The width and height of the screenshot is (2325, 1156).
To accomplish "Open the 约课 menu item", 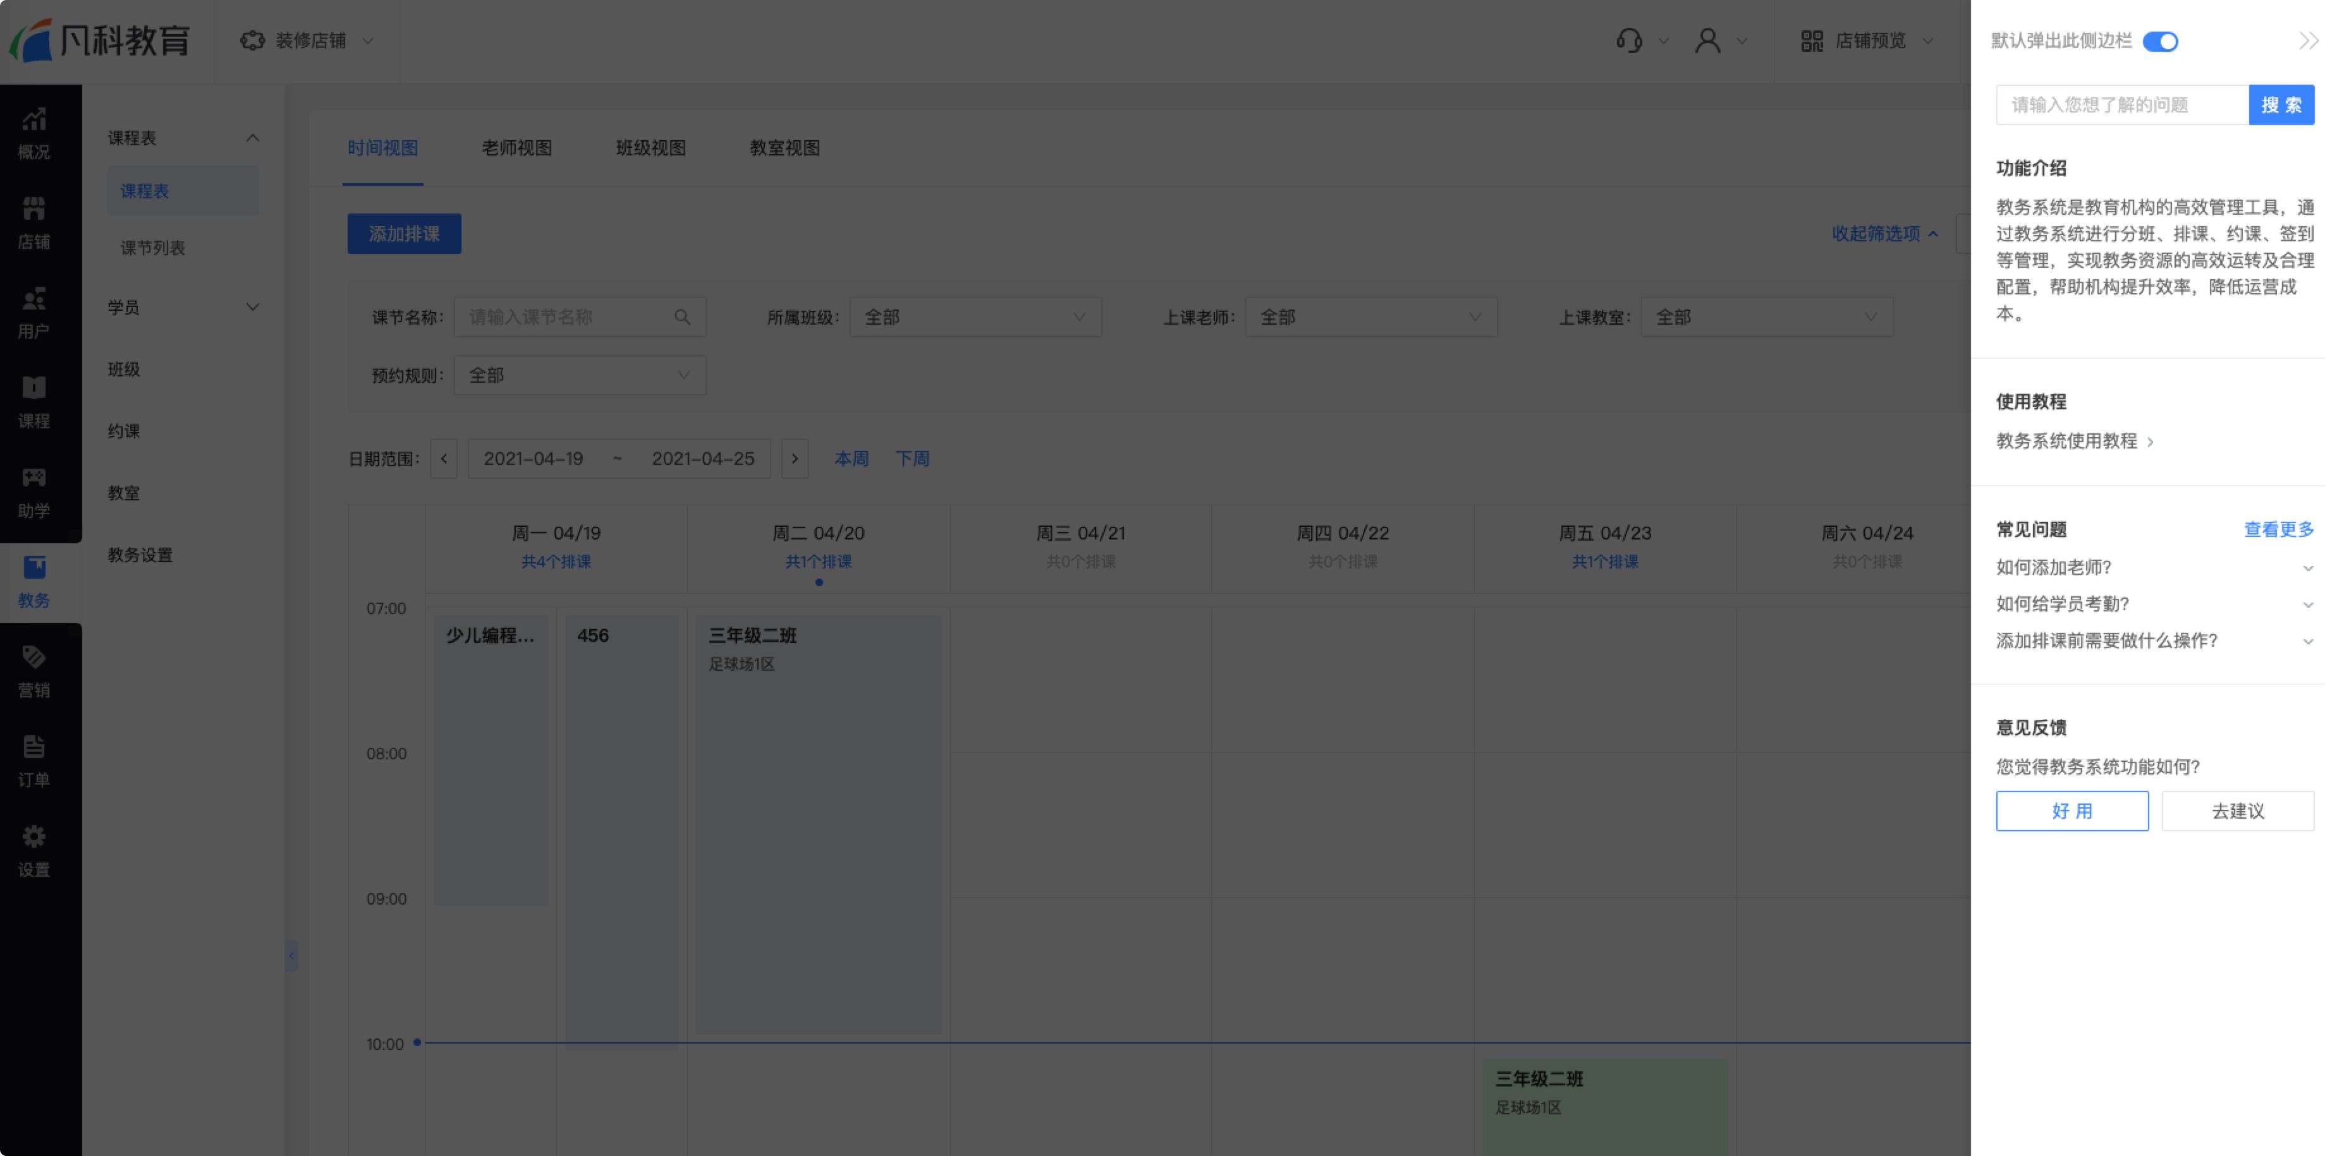I will click(124, 431).
